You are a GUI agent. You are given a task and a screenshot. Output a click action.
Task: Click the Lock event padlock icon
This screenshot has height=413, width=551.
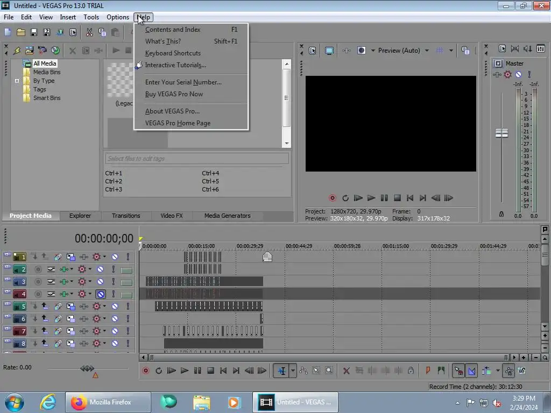[x=411, y=371]
